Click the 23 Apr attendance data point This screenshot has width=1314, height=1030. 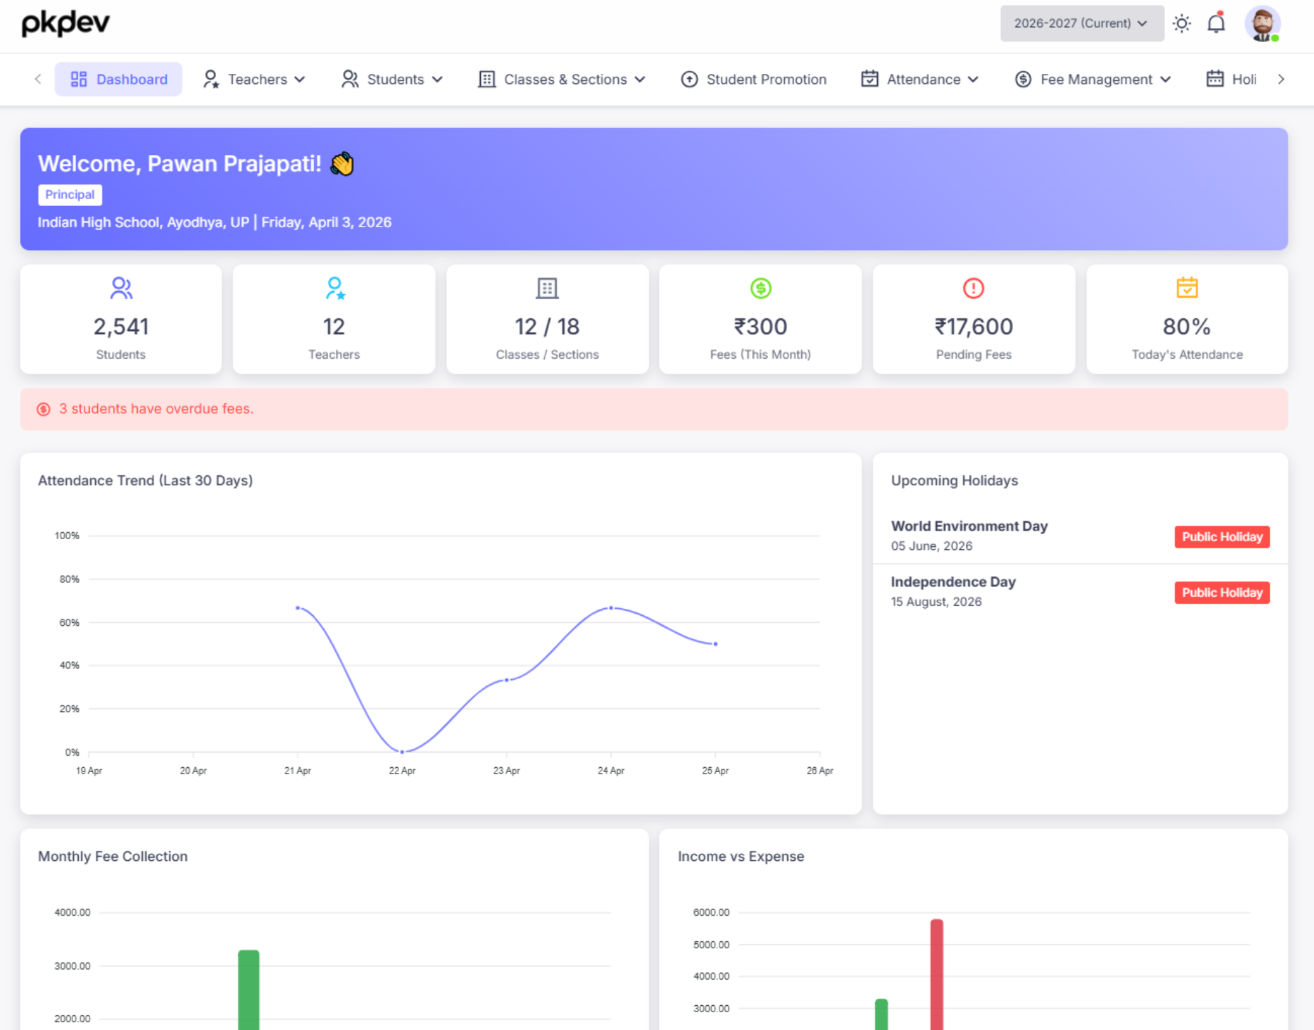pos(506,680)
